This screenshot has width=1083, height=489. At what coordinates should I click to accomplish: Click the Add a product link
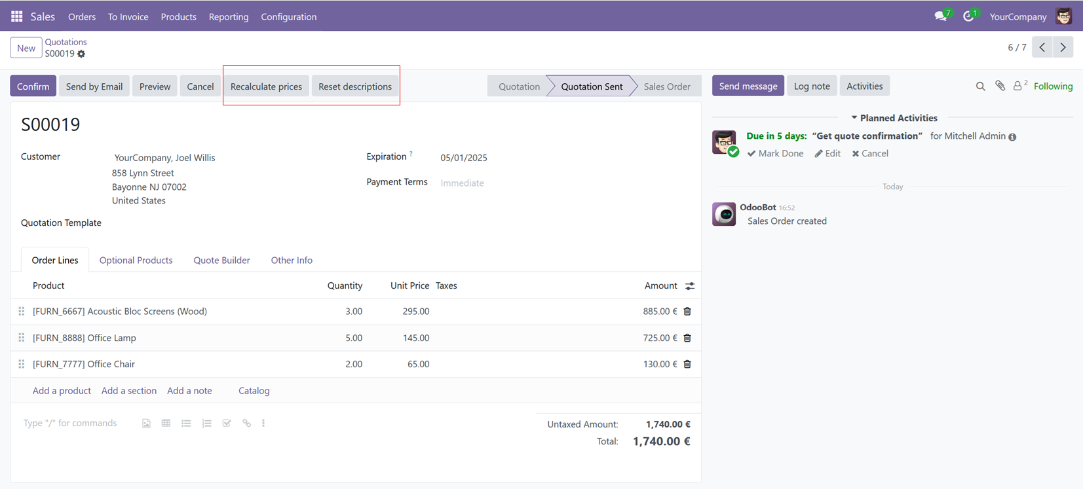point(62,391)
